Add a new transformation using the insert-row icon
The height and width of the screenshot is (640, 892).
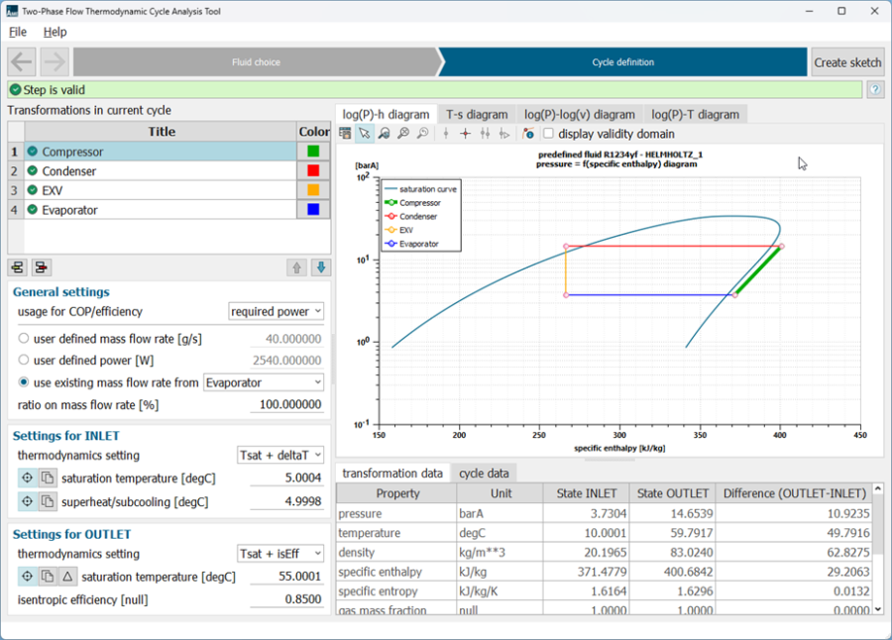pos(17,267)
